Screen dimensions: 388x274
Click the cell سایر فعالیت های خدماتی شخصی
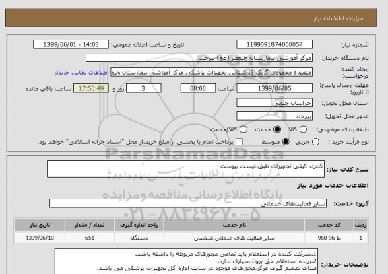pyautogui.click(x=234, y=238)
